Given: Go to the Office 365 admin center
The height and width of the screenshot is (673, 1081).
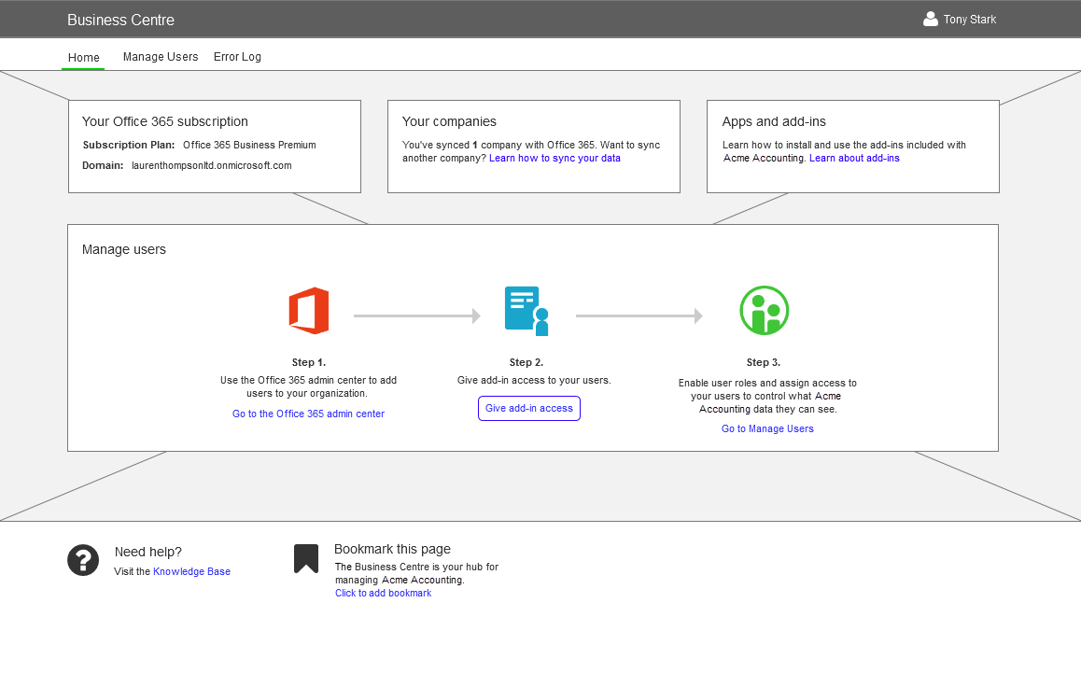Looking at the screenshot, I should pos(308,414).
